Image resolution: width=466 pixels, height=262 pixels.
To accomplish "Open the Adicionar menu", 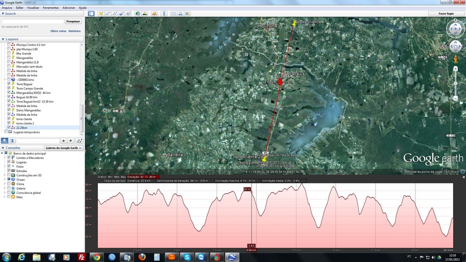I will coord(69,8).
